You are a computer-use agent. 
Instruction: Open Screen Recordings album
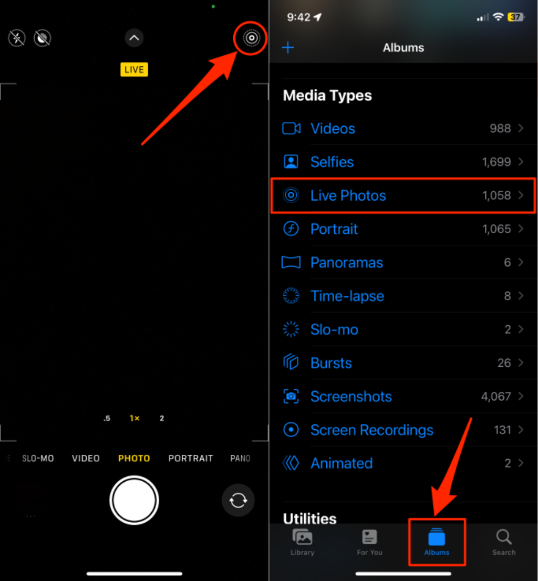coord(403,430)
